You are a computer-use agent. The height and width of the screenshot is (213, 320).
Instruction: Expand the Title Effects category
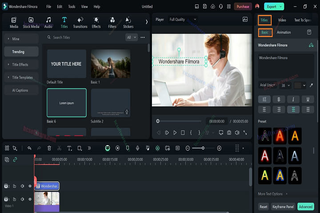tap(21, 64)
